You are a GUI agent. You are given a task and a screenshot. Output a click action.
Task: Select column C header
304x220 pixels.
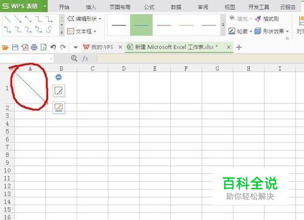point(92,69)
